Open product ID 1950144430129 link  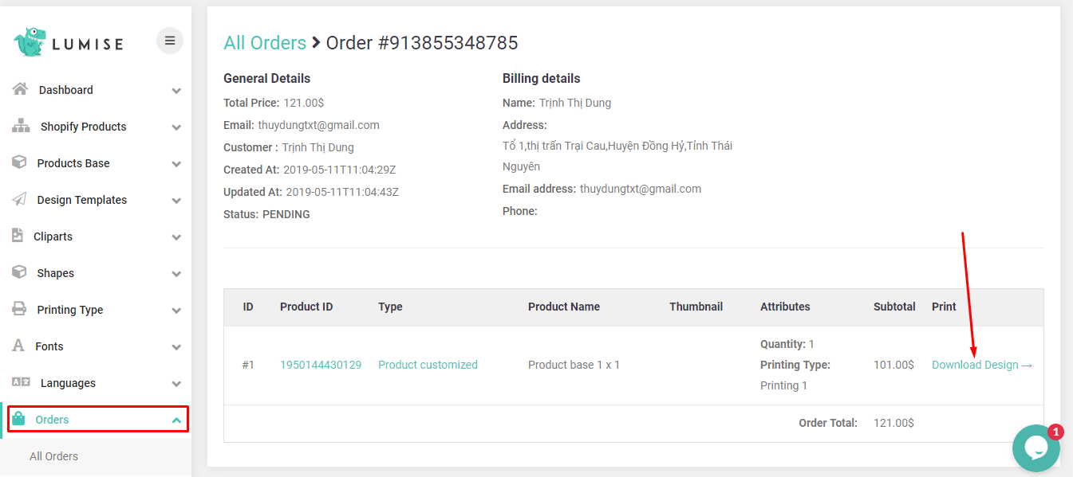321,365
